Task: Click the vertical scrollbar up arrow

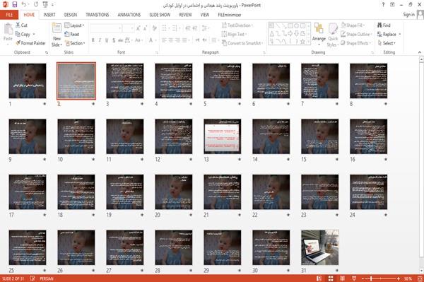Action: pos(421,59)
